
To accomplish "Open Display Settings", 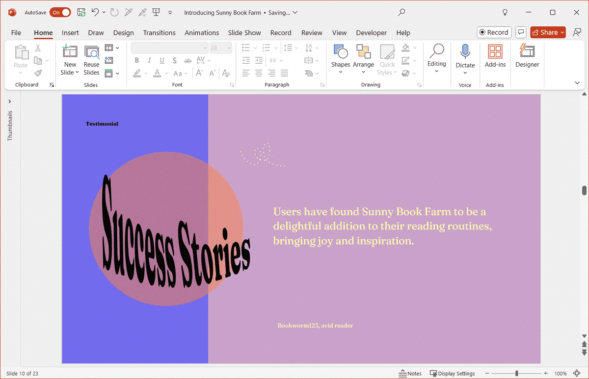I will (x=453, y=374).
